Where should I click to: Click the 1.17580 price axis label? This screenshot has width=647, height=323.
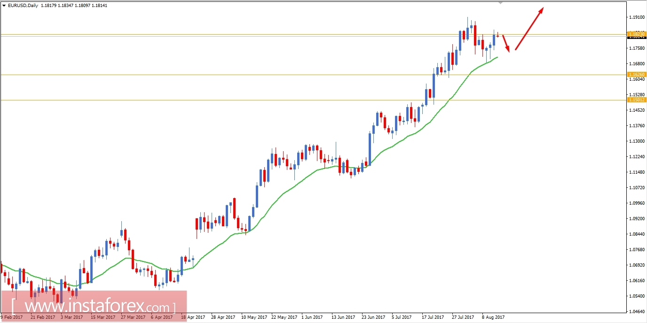pyautogui.click(x=638, y=48)
